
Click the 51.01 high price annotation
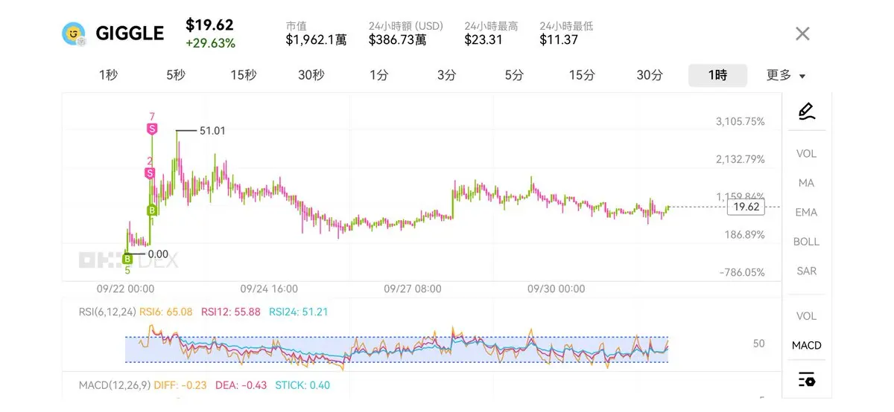click(x=212, y=131)
